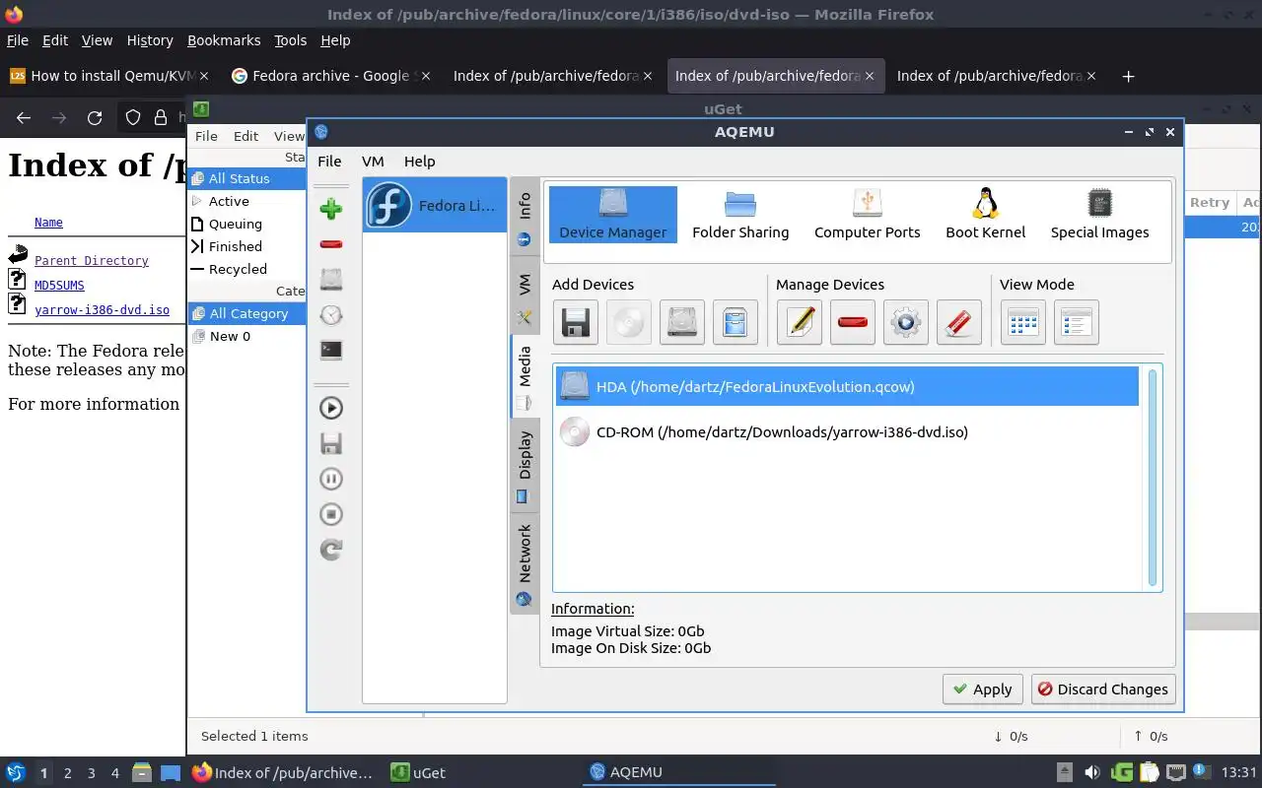Open the QEMU terminal console icon
The image size is (1262, 788).
[331, 350]
